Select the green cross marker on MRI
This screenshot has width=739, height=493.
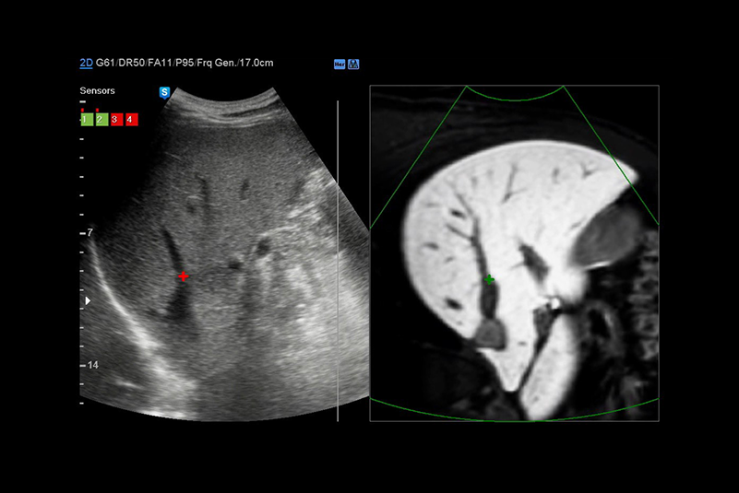pyautogui.click(x=489, y=279)
